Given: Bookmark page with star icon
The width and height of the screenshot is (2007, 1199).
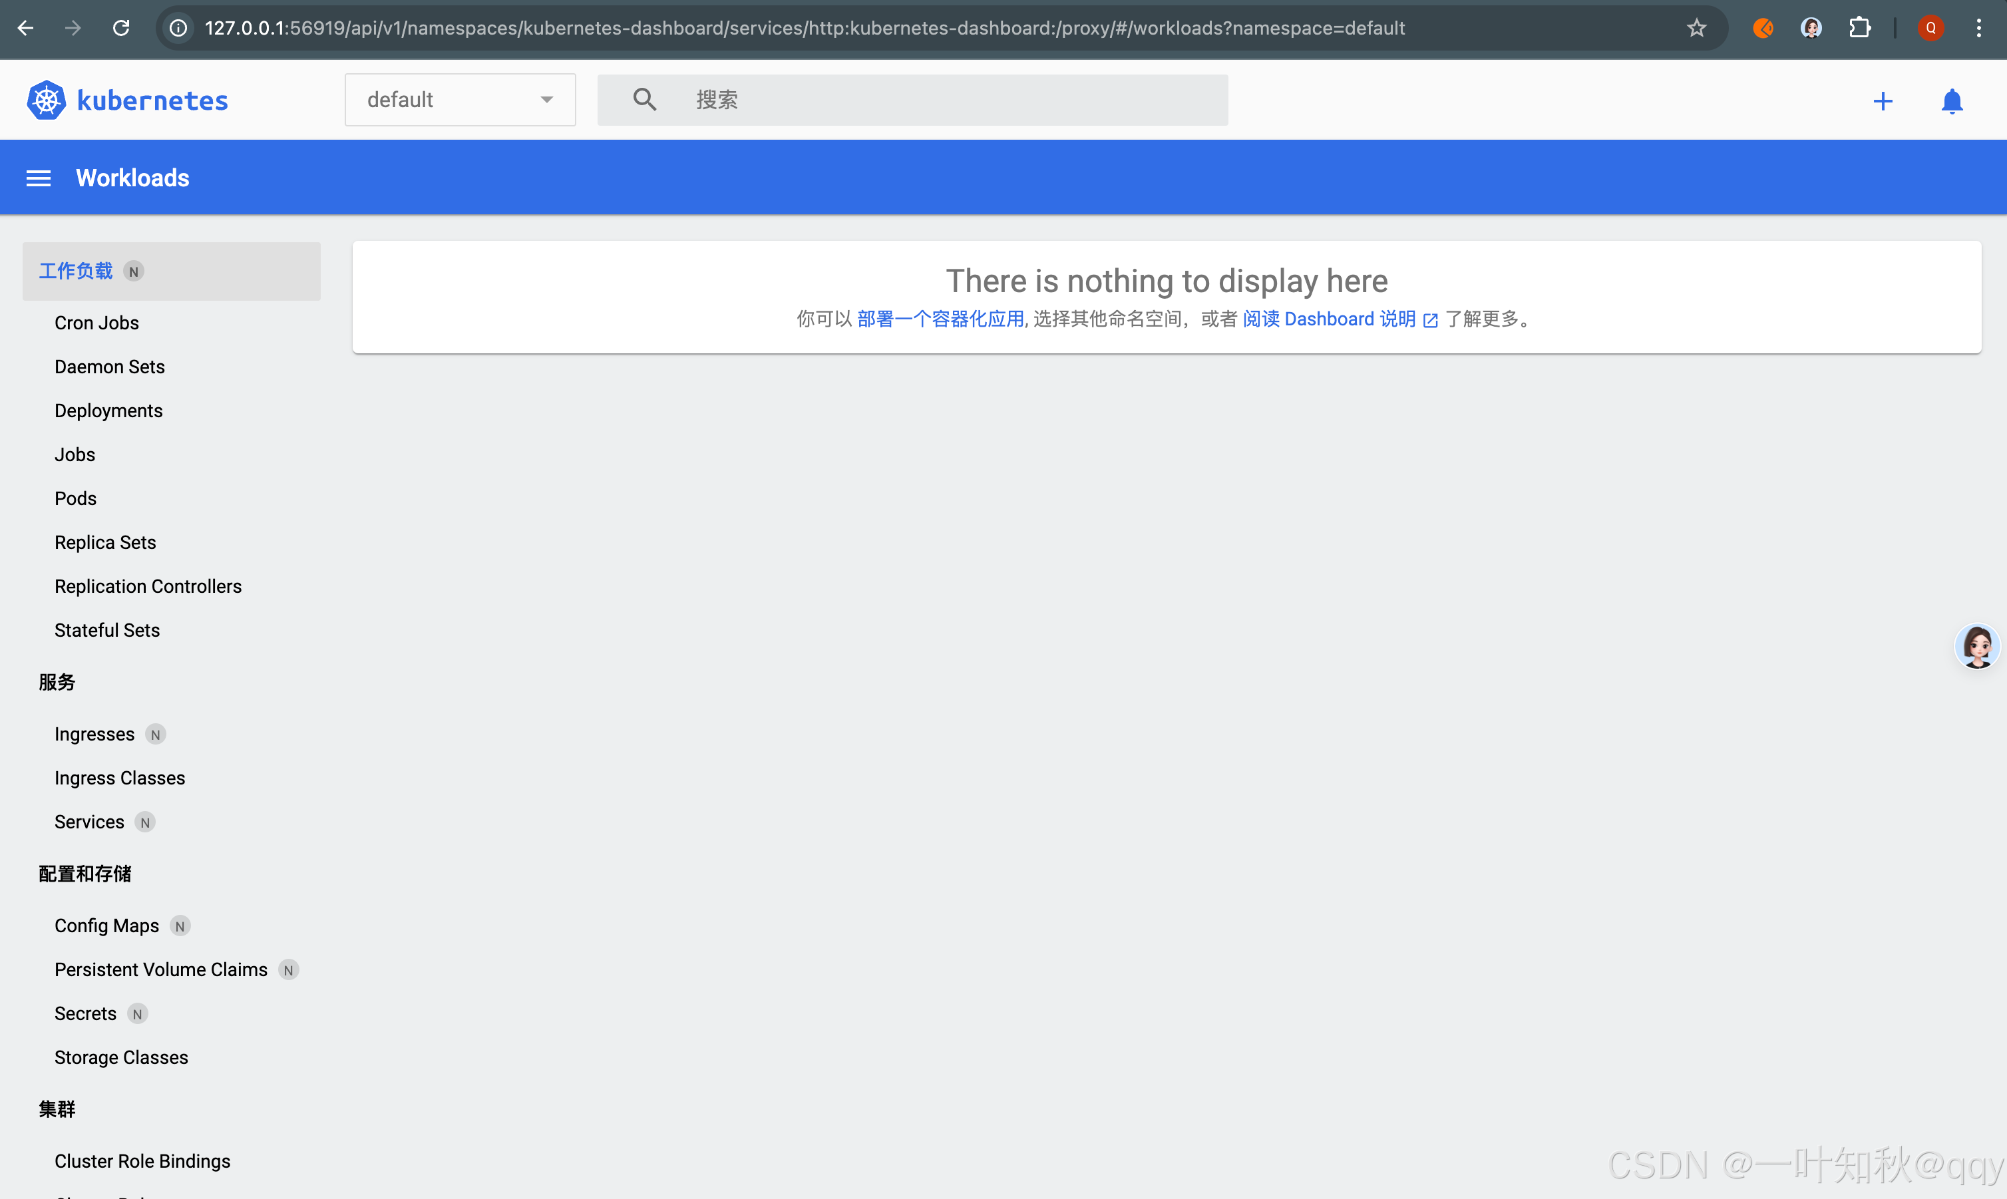Looking at the screenshot, I should [1696, 28].
